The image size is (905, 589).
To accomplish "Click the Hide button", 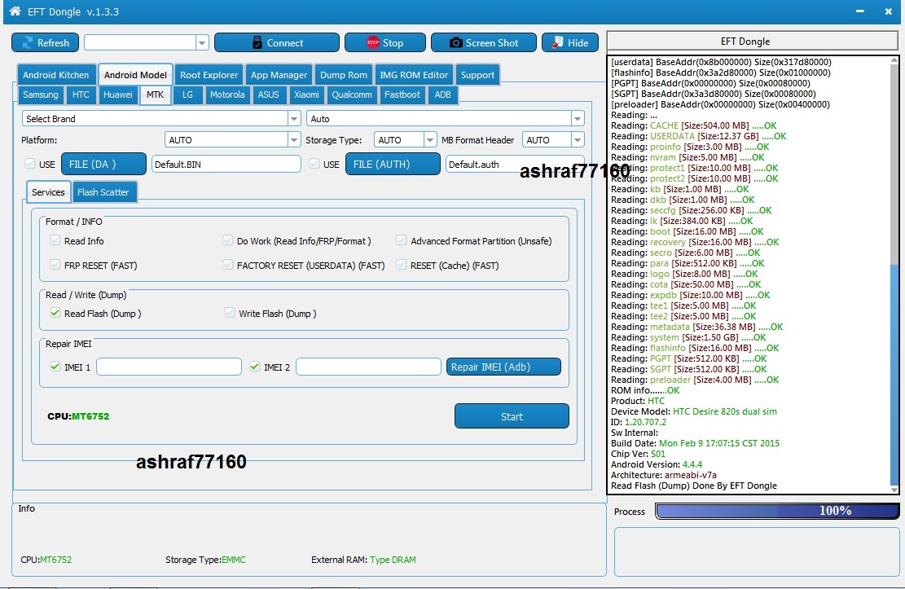I will tap(569, 42).
